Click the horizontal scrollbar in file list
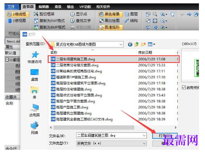 click(x=94, y=128)
